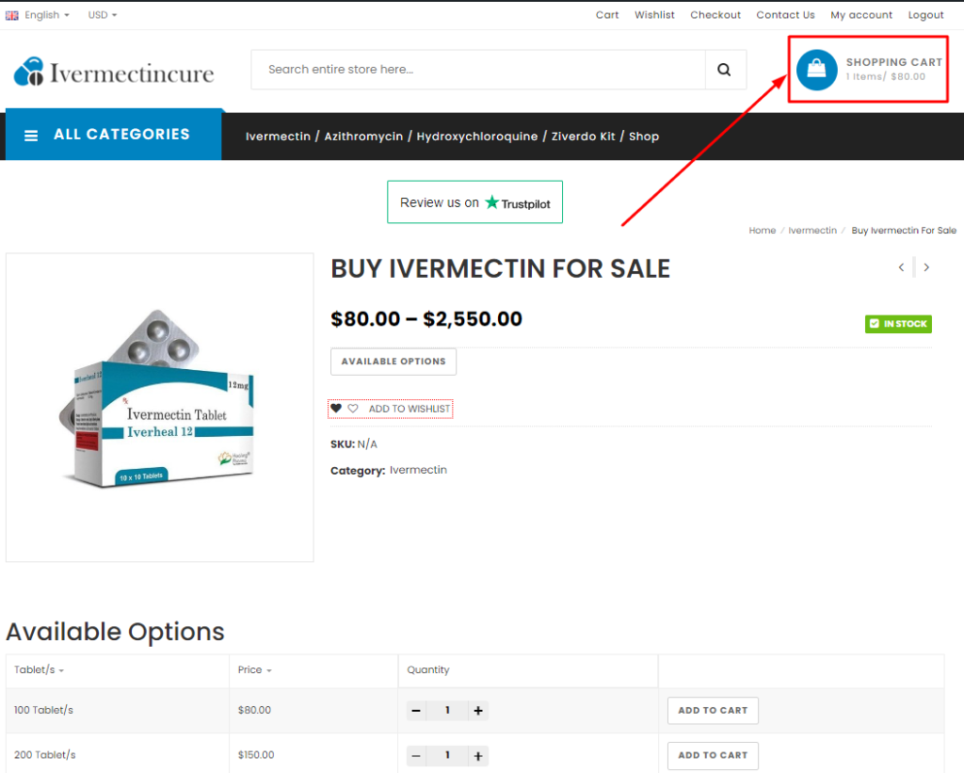Click the AVAILABLE OPTIONS button
964x773 pixels.
394,362
